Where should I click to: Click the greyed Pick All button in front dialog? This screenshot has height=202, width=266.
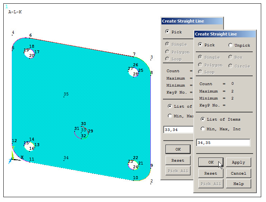(211, 184)
